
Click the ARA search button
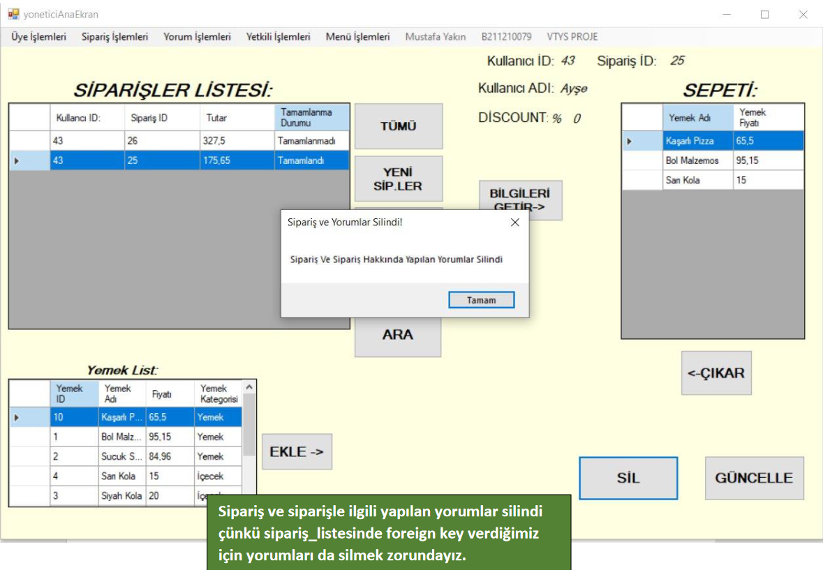click(398, 335)
